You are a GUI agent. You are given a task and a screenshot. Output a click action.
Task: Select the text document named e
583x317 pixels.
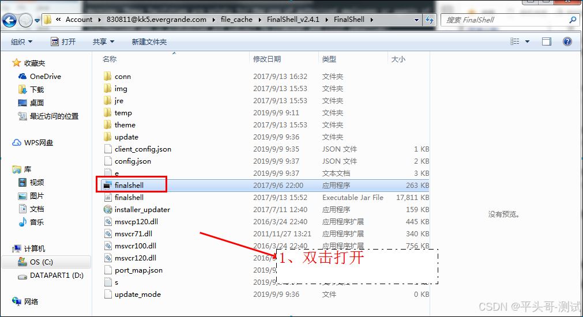click(x=116, y=173)
